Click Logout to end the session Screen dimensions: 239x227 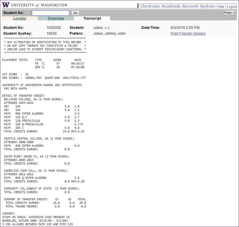(232, 6)
